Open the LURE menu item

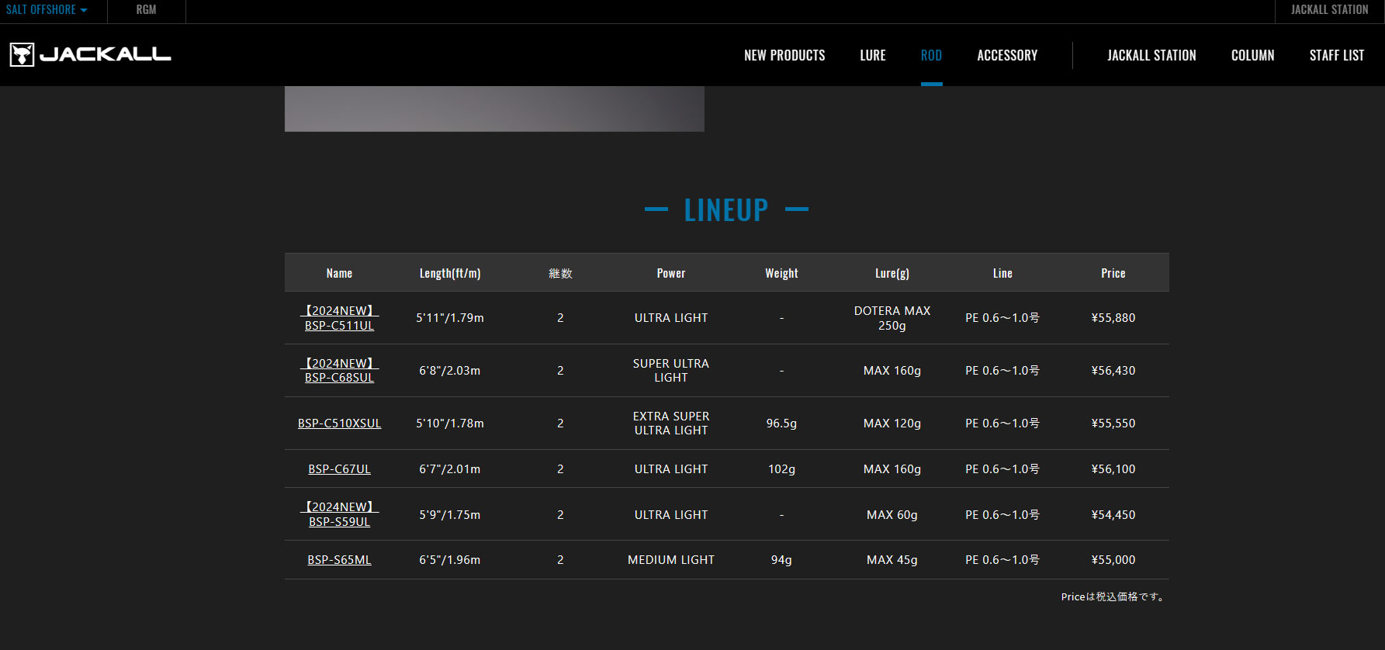click(872, 55)
